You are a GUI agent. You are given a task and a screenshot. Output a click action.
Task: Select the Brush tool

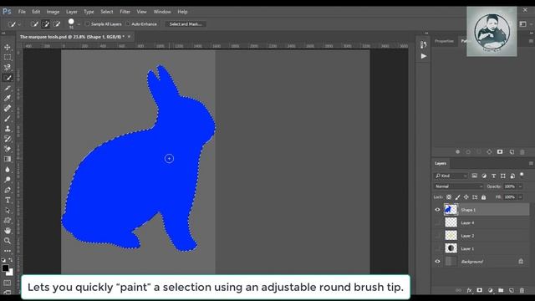(x=8, y=119)
